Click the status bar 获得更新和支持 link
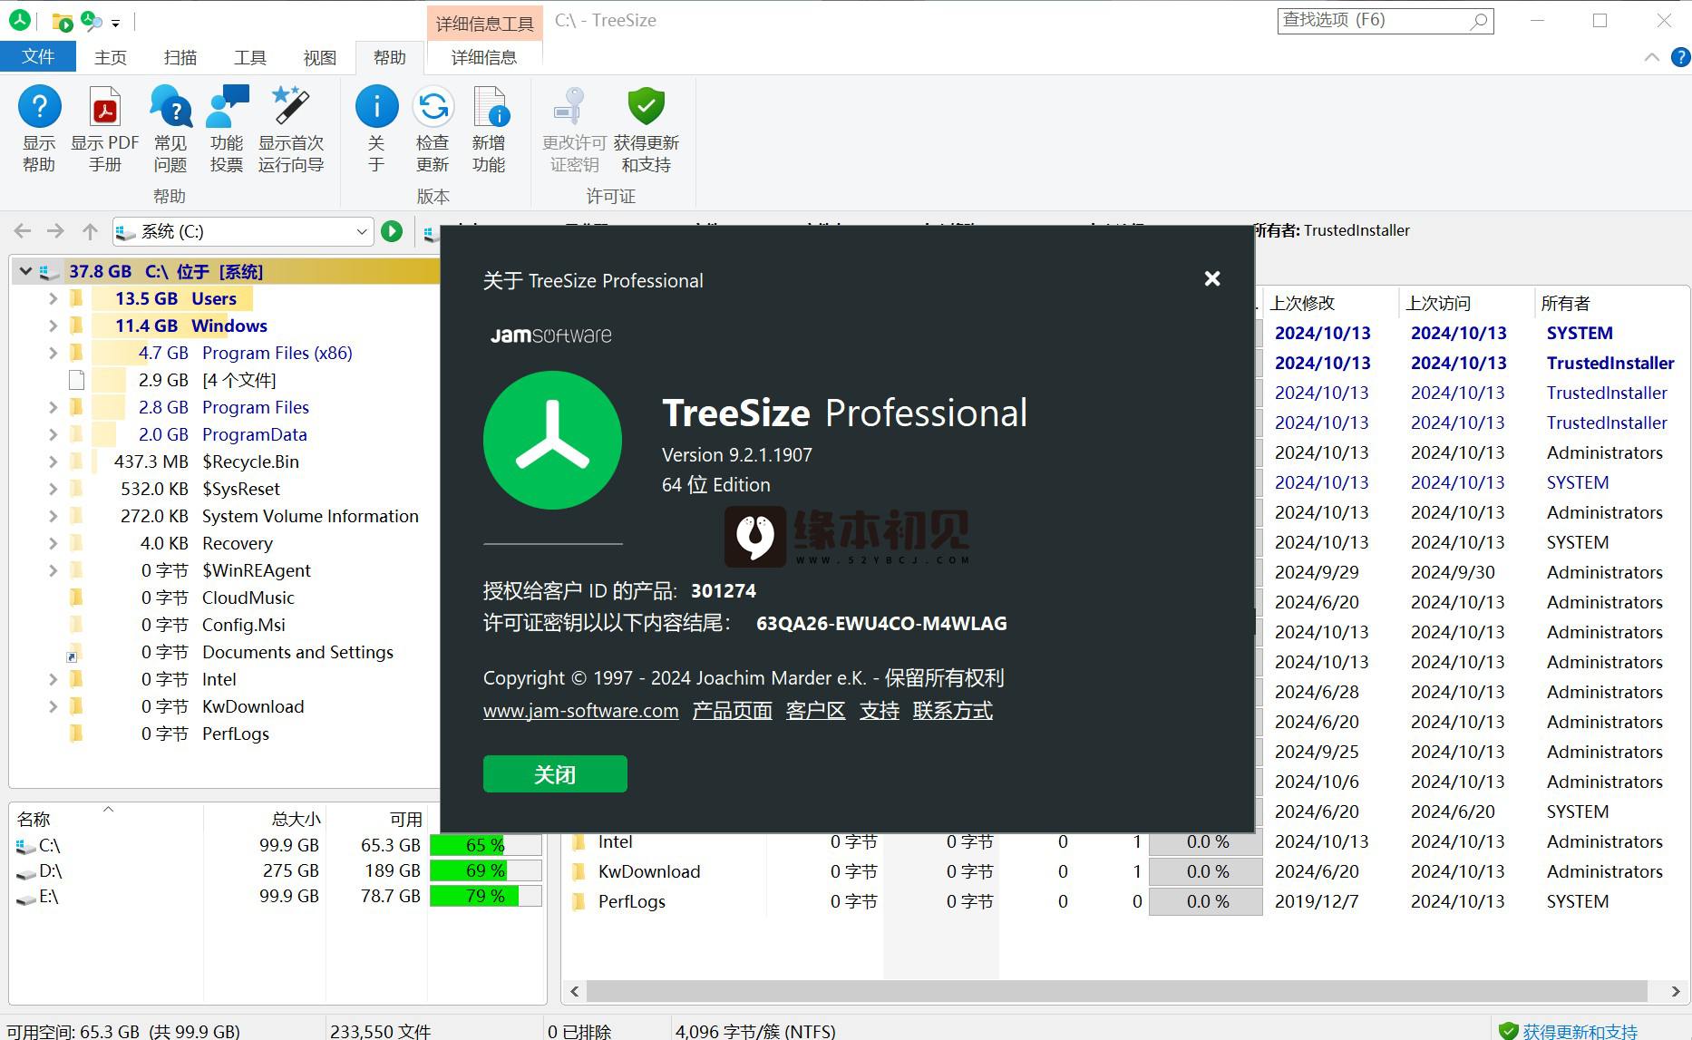Viewport: 1692px width, 1040px height. click(x=1580, y=1031)
